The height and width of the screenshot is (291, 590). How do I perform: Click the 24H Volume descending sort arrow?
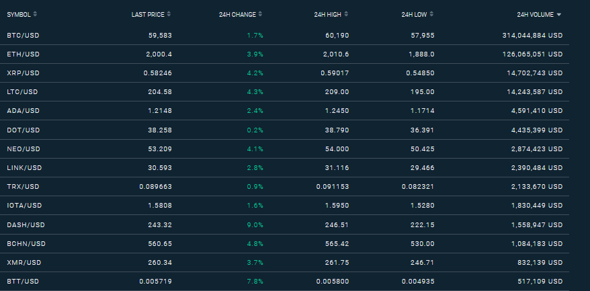pyautogui.click(x=559, y=15)
